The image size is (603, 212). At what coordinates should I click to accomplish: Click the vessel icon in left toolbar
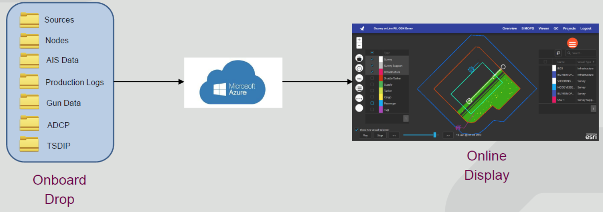point(359,58)
